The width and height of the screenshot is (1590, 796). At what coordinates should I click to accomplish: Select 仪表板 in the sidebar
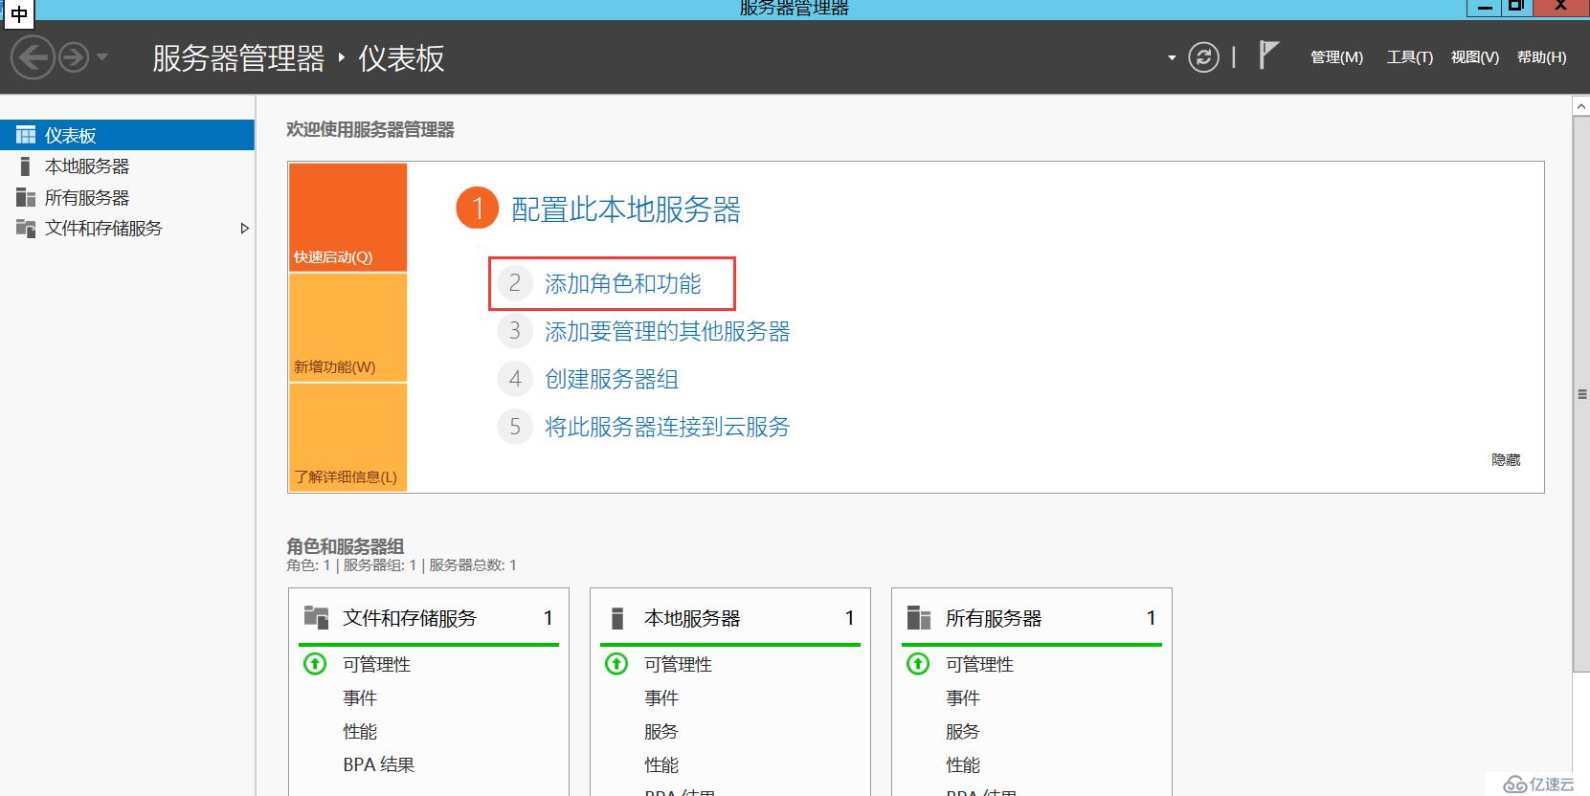point(127,135)
